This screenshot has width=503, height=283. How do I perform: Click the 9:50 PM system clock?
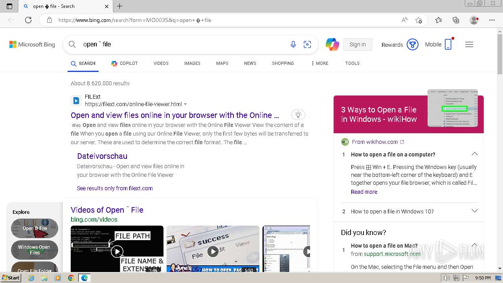[483, 278]
